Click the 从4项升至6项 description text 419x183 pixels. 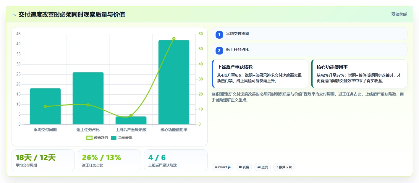[259, 78]
